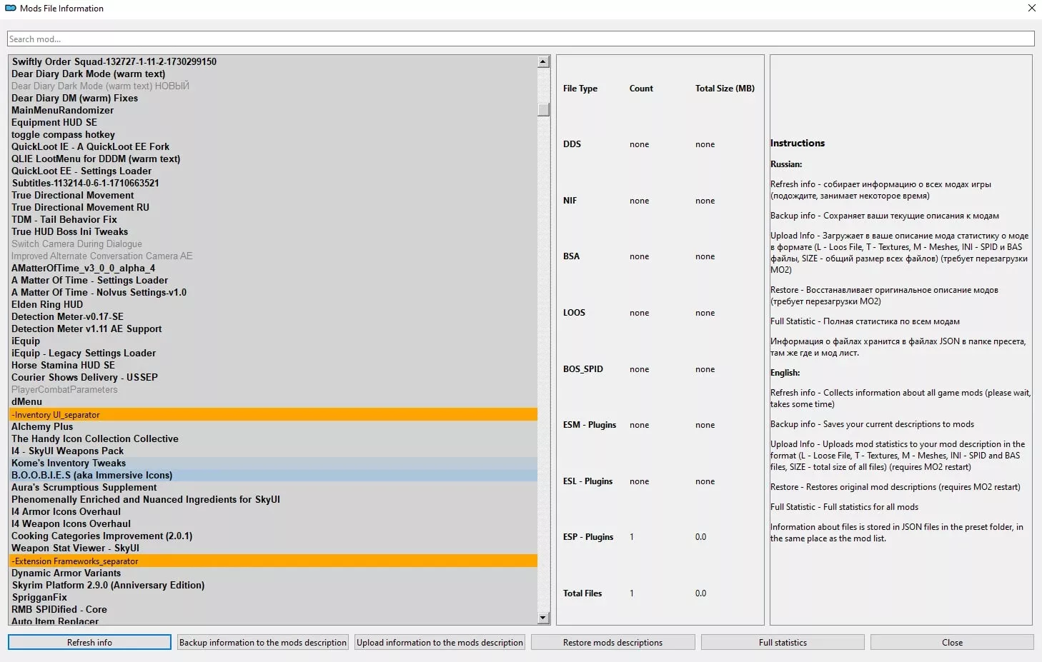Select A Matter Of Time - Nolvus Settings-v1.0
Viewport: 1042px width, 662px height.
click(x=99, y=292)
